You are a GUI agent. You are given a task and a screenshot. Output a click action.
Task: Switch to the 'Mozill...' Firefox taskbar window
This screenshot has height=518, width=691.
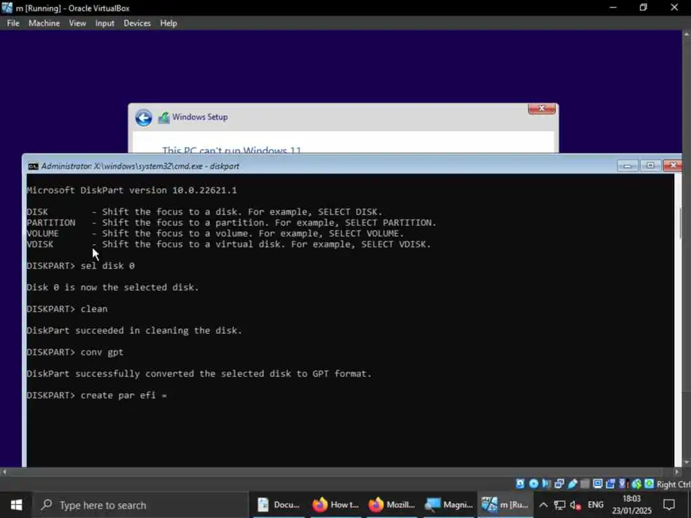click(x=392, y=505)
